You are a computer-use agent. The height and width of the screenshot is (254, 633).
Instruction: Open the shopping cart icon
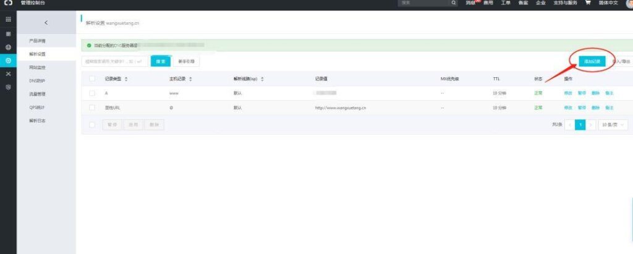click(588, 2)
